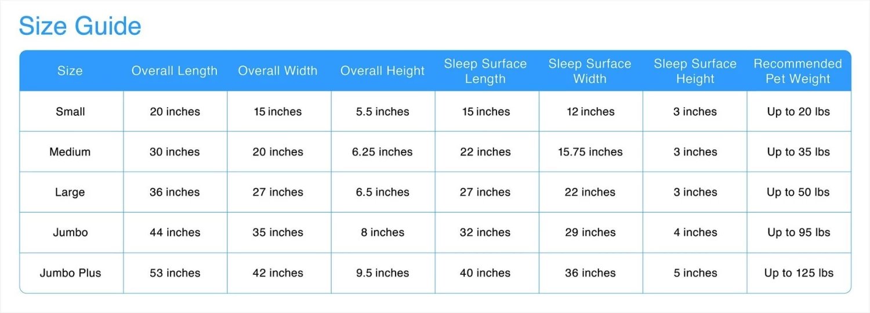The height and width of the screenshot is (313, 870).
Task: Select the Large size row label
Action: pos(70,192)
